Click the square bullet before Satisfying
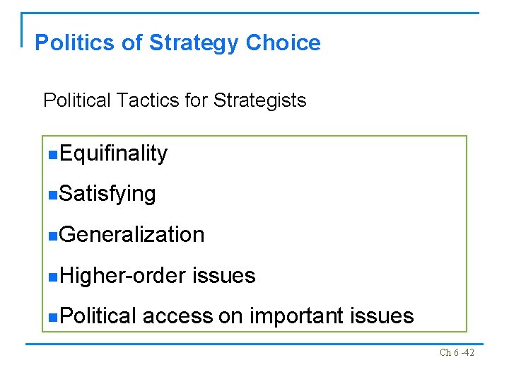This screenshot has height=382, width=509. 54,195
